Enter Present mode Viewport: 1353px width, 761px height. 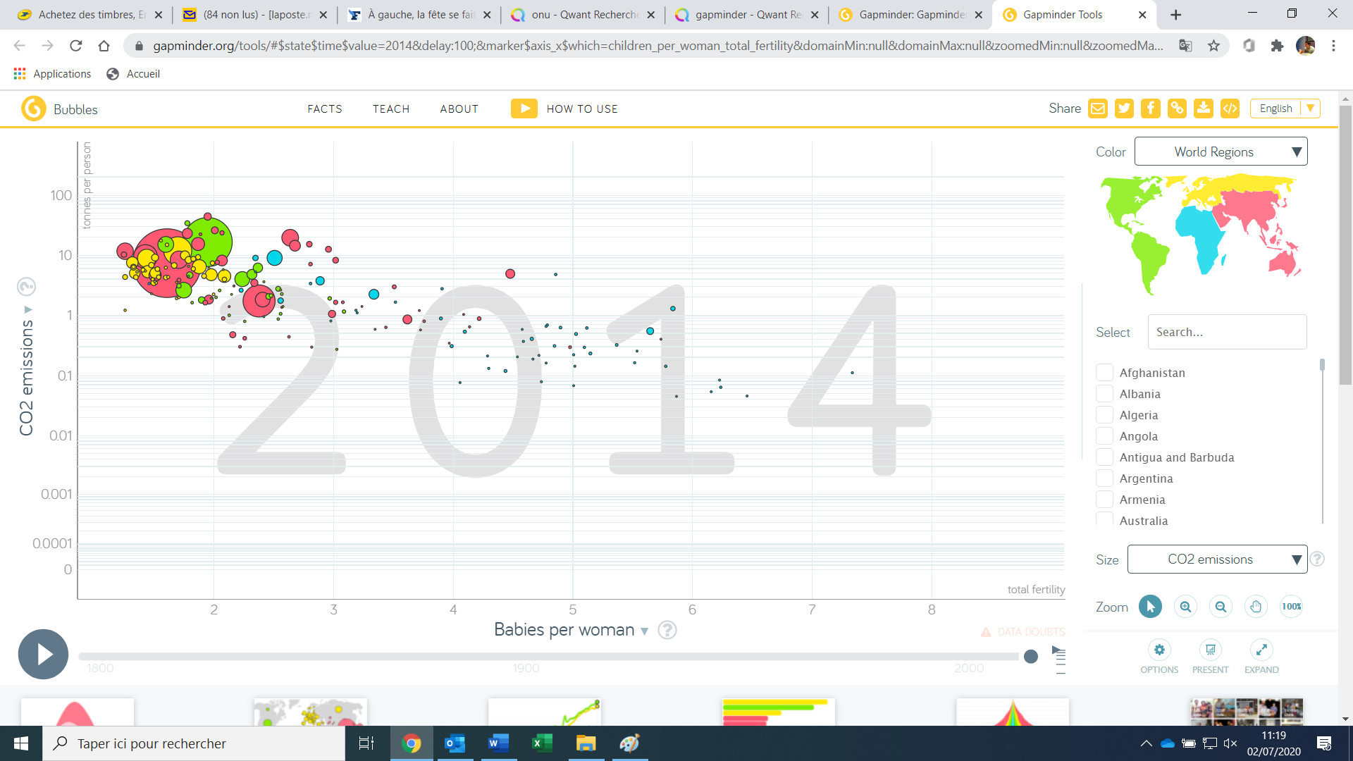pyautogui.click(x=1210, y=650)
